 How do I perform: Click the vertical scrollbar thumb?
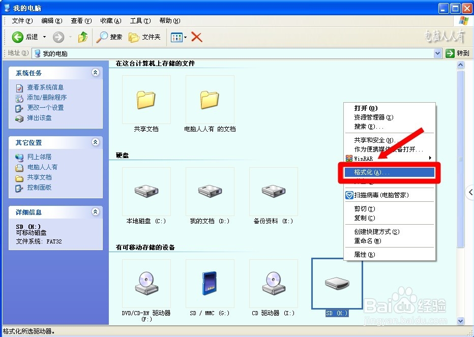click(460, 159)
